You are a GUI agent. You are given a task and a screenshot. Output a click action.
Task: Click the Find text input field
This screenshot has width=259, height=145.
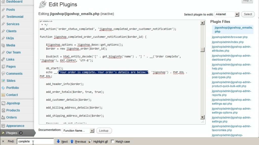click(x=35, y=141)
